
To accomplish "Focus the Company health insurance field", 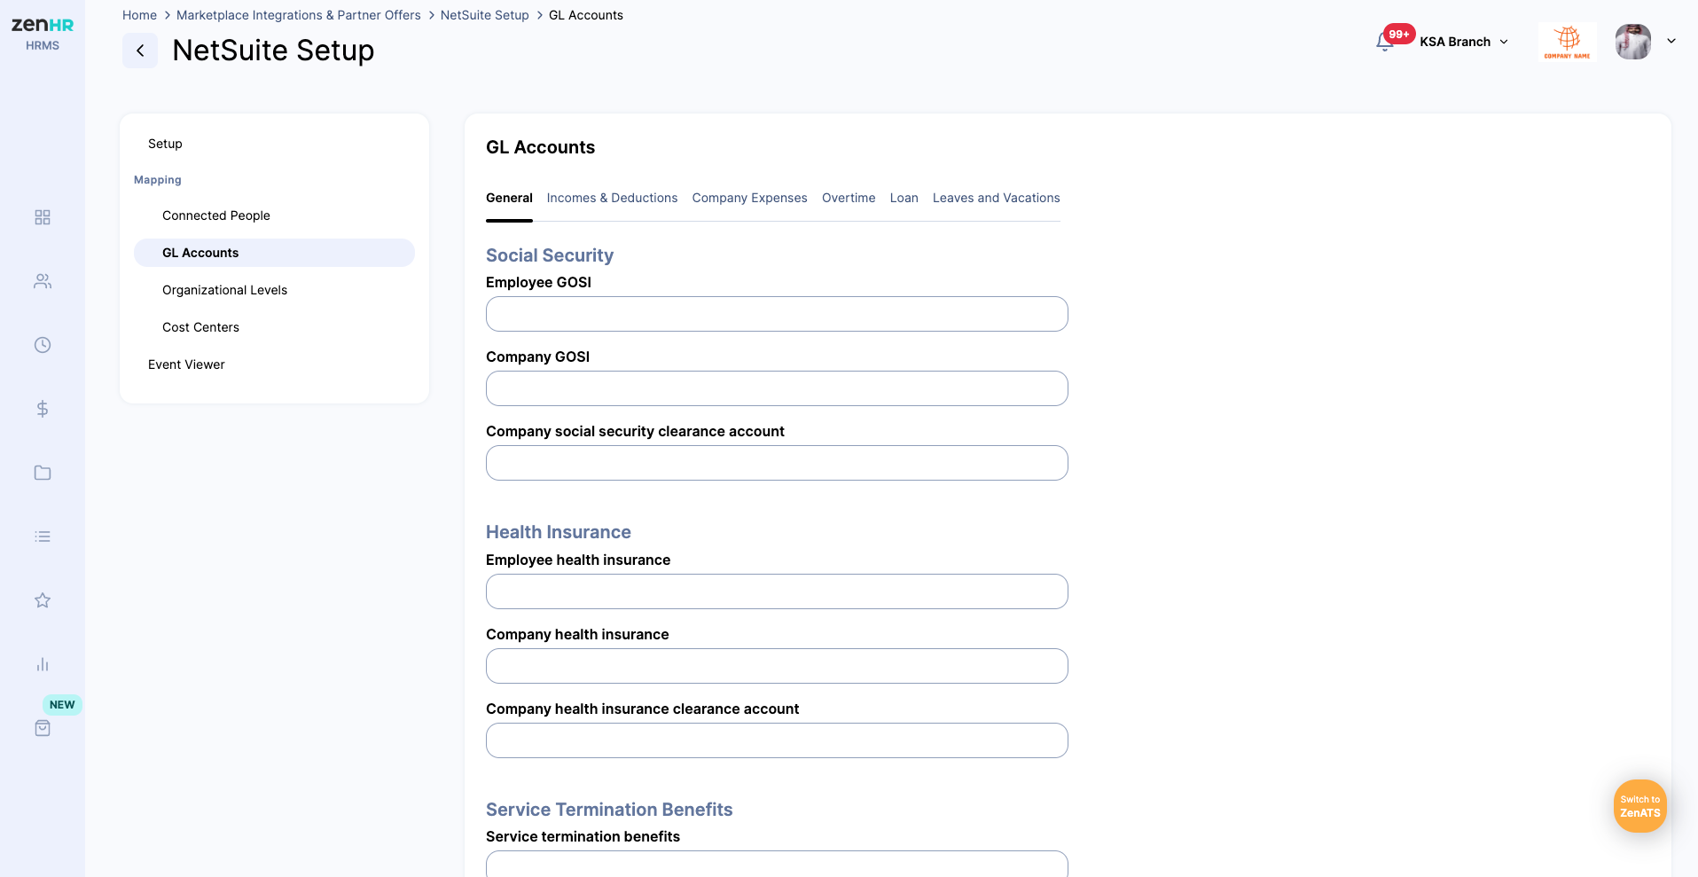I will point(777,666).
